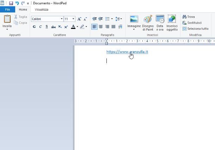Open the font family dropdown arrow
The width and height of the screenshot is (215, 150).
coord(62,19)
